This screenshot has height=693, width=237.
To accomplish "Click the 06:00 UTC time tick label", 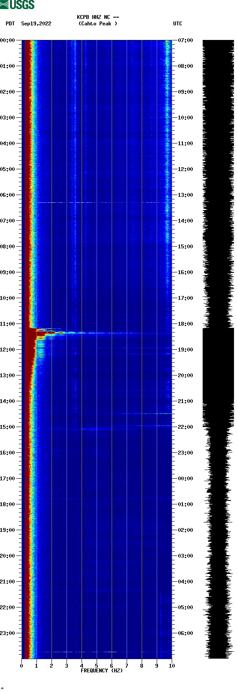I will [185, 633].
